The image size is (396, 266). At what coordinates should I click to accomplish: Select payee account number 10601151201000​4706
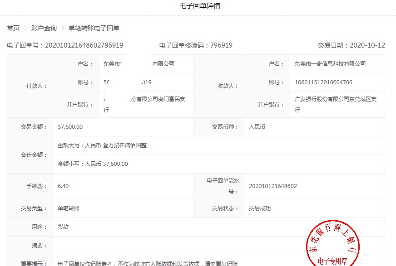(x=323, y=82)
